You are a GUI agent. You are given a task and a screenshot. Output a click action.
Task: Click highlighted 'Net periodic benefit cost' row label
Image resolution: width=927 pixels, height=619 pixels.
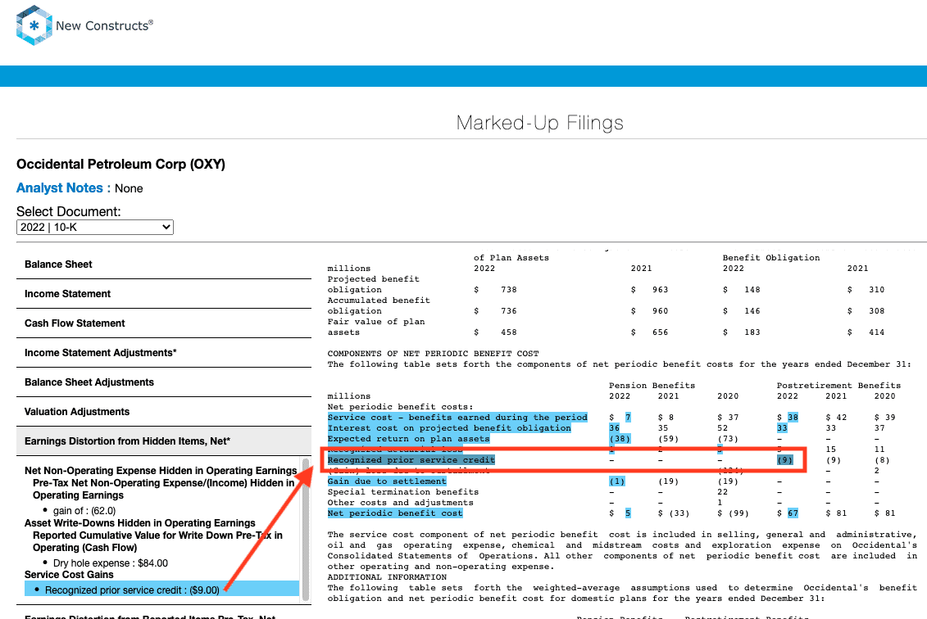pyautogui.click(x=395, y=513)
